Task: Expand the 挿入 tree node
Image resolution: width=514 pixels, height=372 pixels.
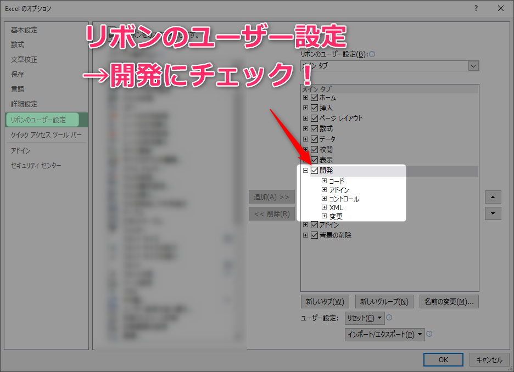Action: coord(305,108)
